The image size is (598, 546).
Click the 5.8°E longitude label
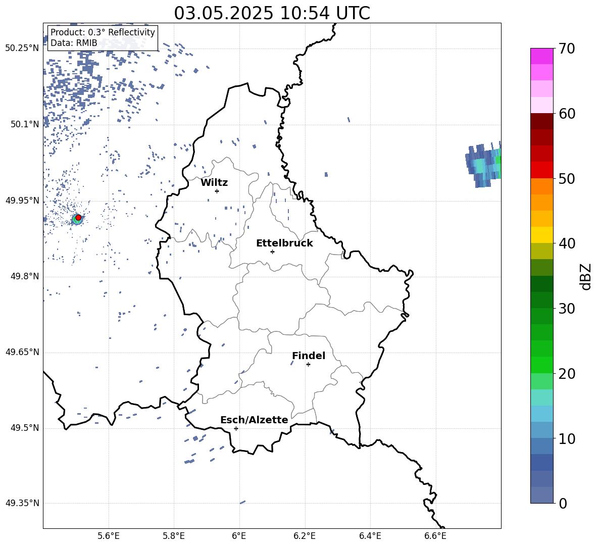coord(174,536)
